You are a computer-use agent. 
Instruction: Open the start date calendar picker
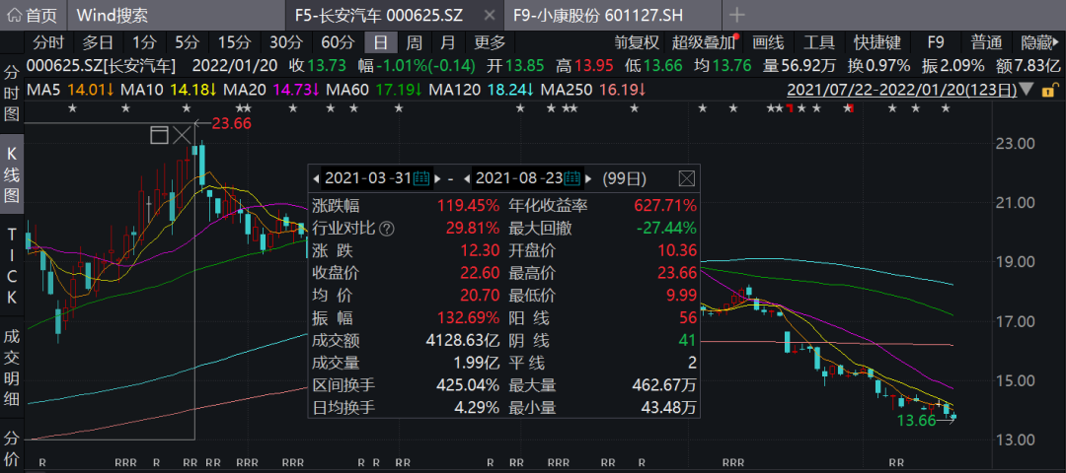[x=421, y=178]
